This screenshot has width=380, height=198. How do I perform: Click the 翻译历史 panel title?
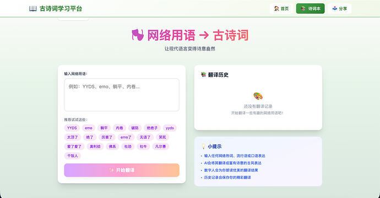[x=218, y=75]
